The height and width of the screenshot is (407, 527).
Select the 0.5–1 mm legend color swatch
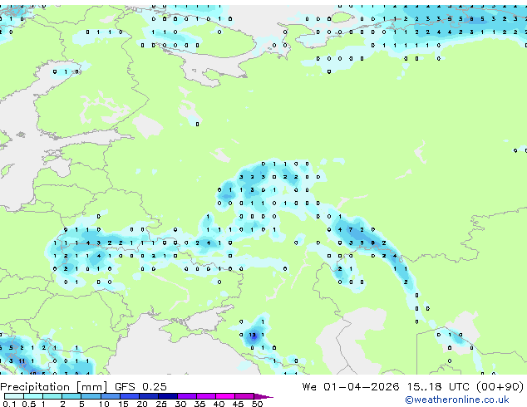(33, 396)
